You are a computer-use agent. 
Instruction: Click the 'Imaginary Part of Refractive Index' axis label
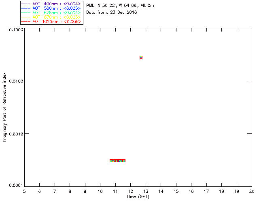(x=4, y=107)
